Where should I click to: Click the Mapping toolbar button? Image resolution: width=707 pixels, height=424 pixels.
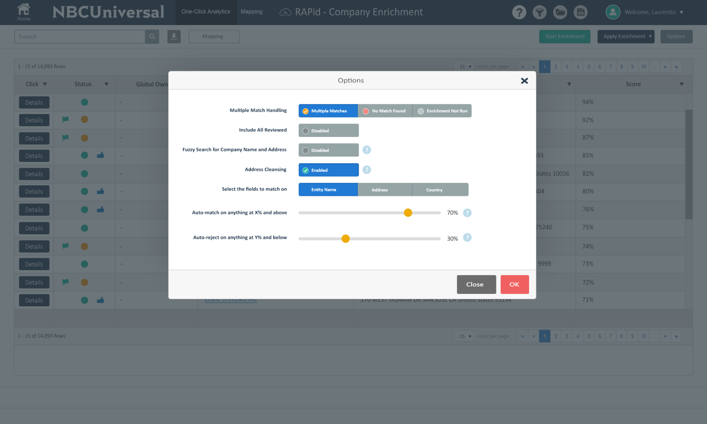point(214,37)
